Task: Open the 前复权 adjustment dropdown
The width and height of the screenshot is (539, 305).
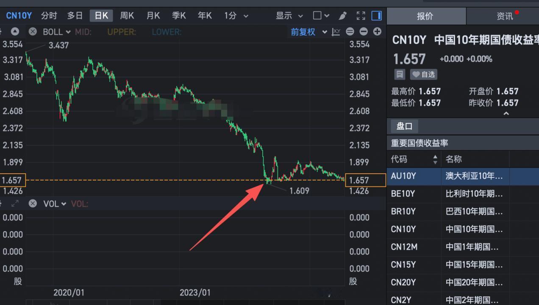Action: click(x=309, y=32)
